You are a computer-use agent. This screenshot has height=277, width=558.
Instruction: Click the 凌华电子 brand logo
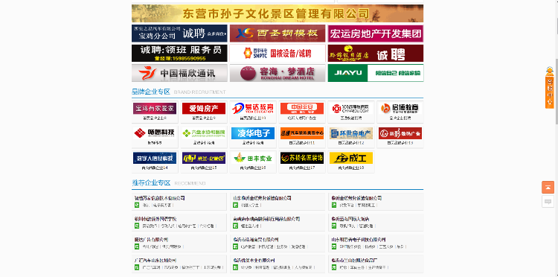pos(253,133)
